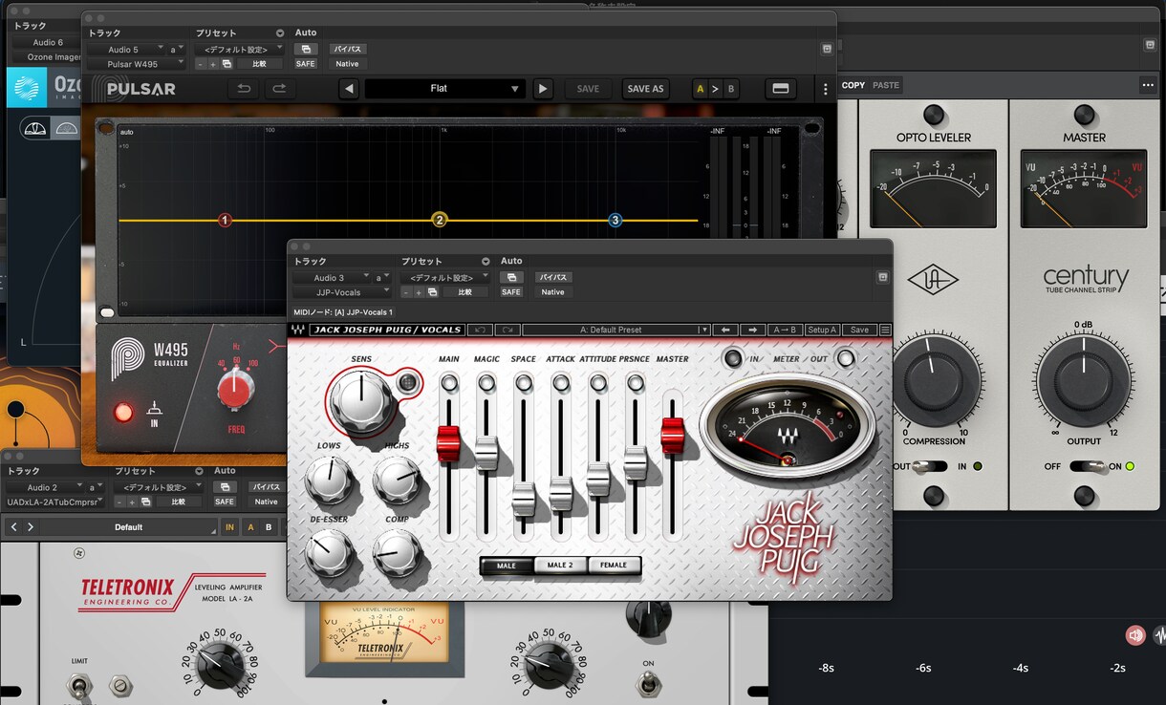The height and width of the screenshot is (705, 1166).
Task: Toggle the LIMIT switch on Teletronix LA-2A
Action: (77, 685)
